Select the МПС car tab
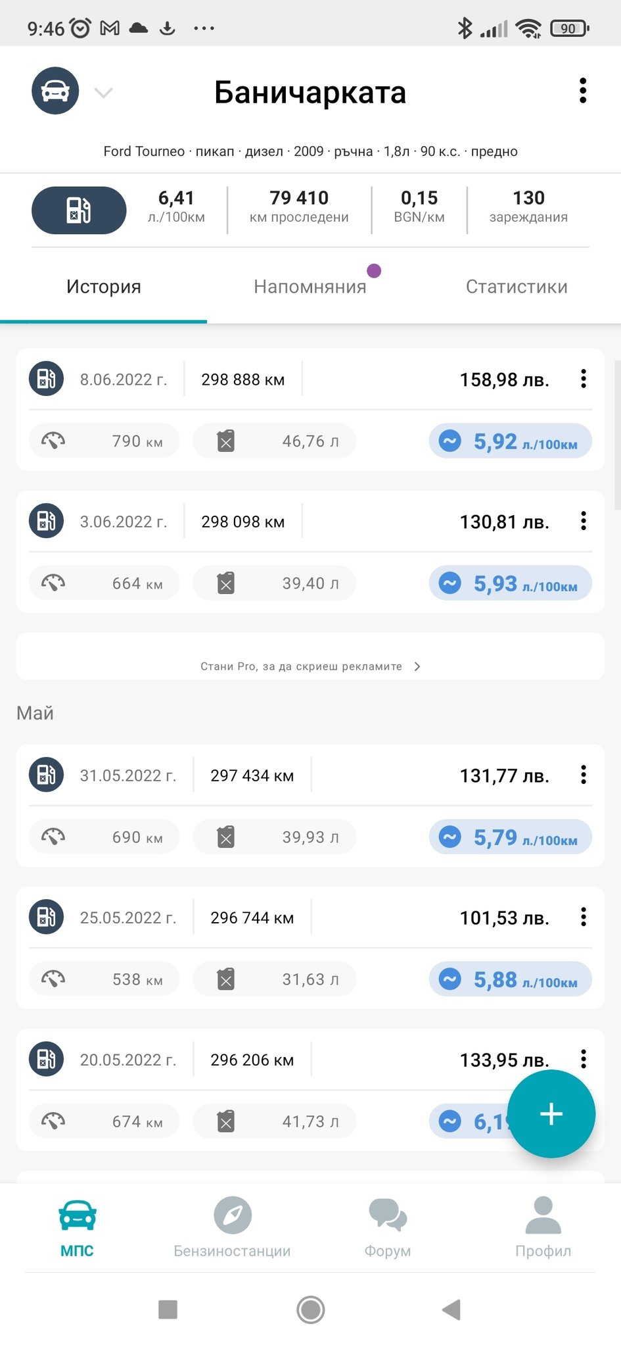Screen dimensions: 621x1347 (x=78, y=1227)
